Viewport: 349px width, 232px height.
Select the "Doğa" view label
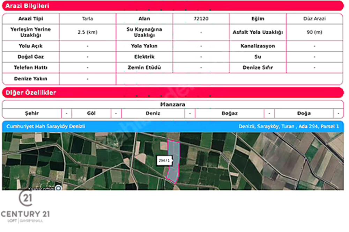tap(304, 113)
